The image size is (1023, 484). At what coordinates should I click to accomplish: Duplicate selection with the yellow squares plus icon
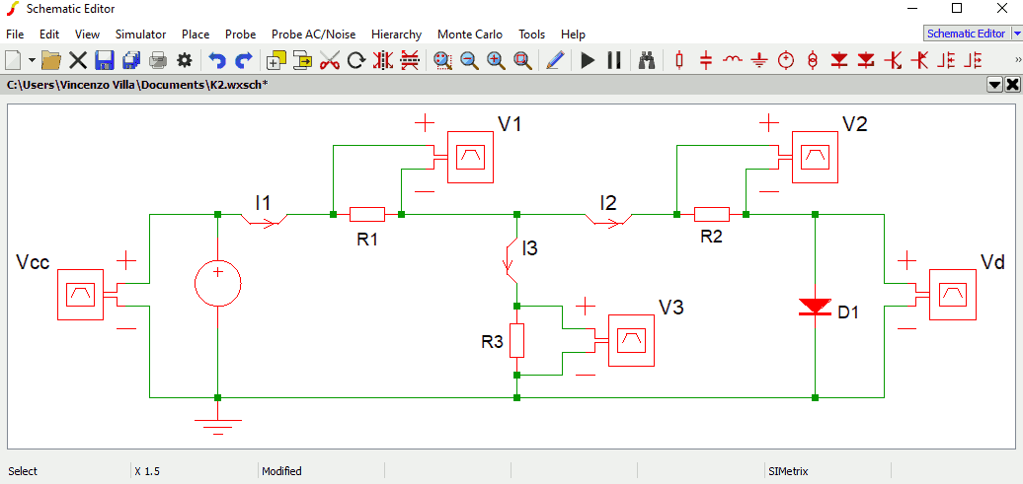click(x=275, y=60)
